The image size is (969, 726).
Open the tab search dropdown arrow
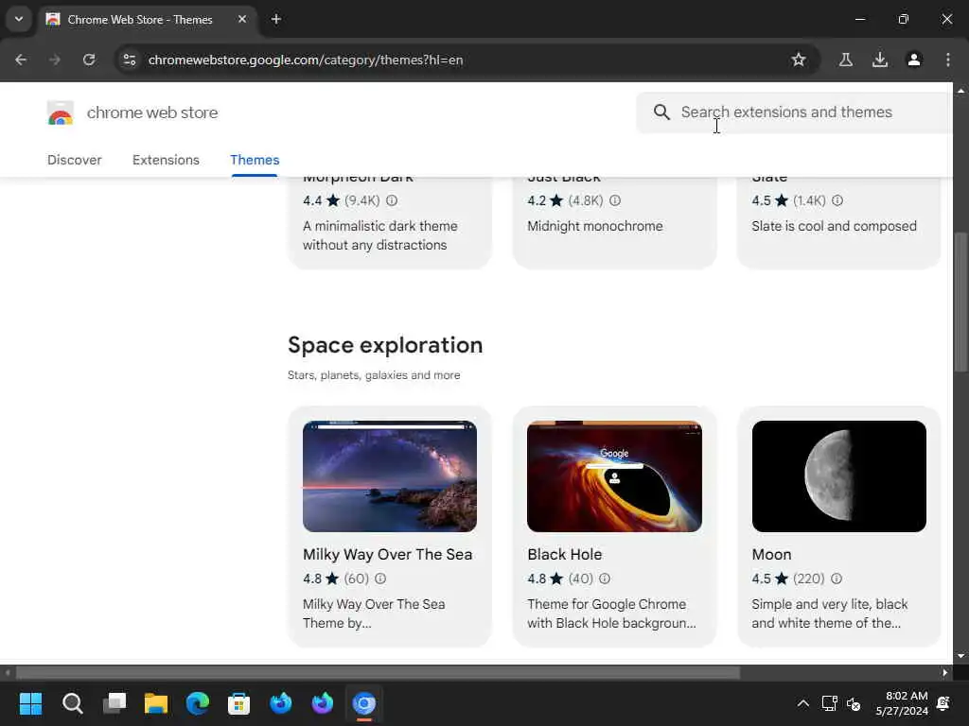pyautogui.click(x=19, y=19)
